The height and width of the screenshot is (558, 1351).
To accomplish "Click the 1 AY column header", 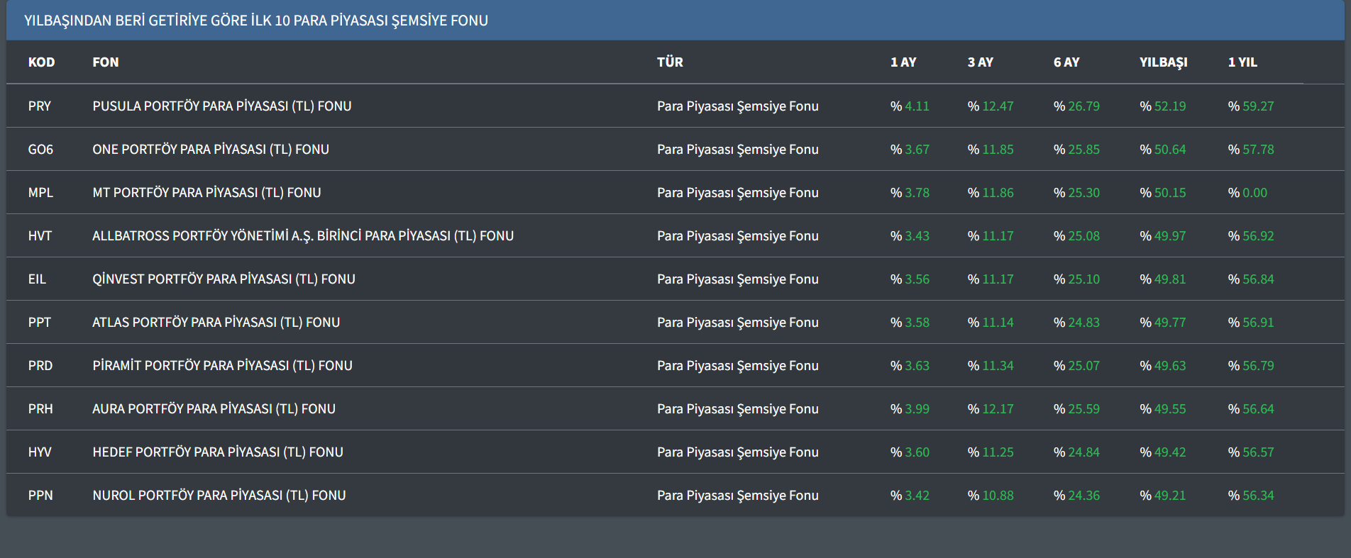I will pyautogui.click(x=903, y=62).
